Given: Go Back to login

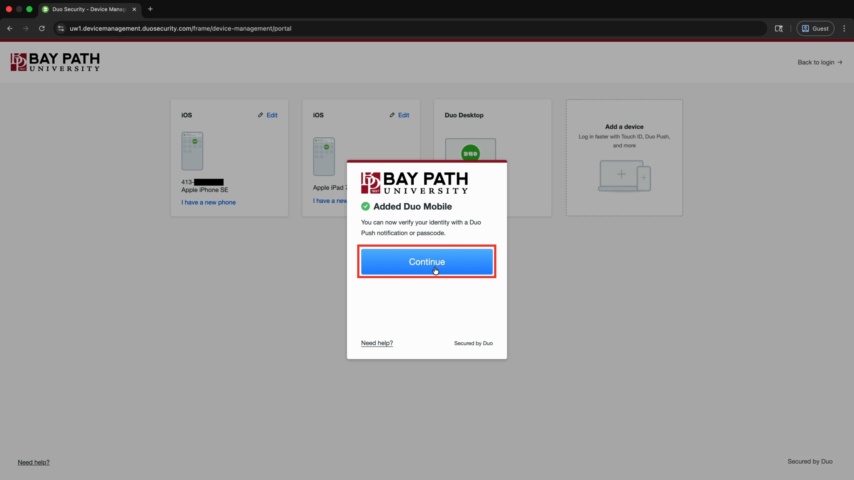Looking at the screenshot, I should pos(820,62).
